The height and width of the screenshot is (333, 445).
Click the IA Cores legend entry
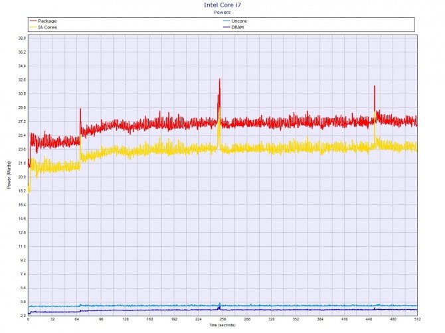[43, 27]
